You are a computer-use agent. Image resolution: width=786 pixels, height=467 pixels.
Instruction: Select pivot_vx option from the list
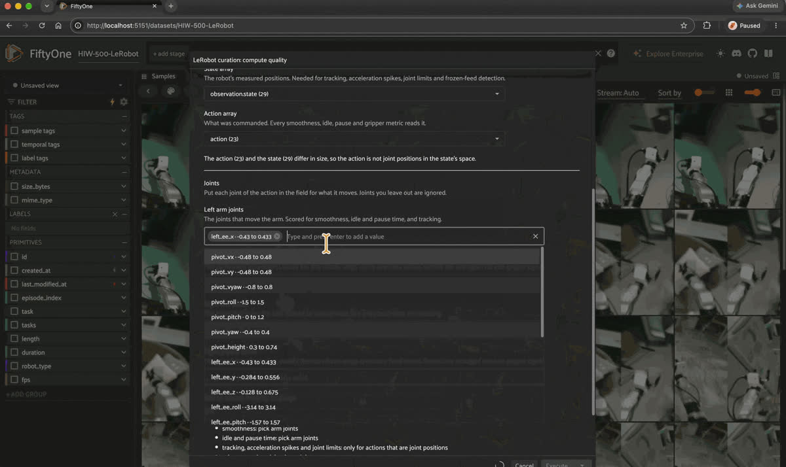tap(372, 257)
